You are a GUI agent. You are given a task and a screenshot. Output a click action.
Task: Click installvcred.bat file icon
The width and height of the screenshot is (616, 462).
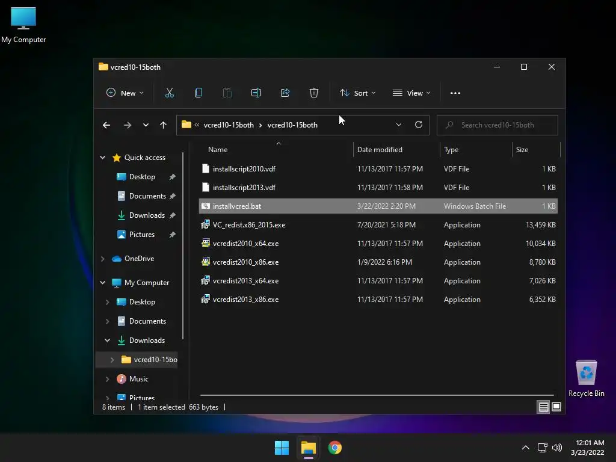[205, 206]
